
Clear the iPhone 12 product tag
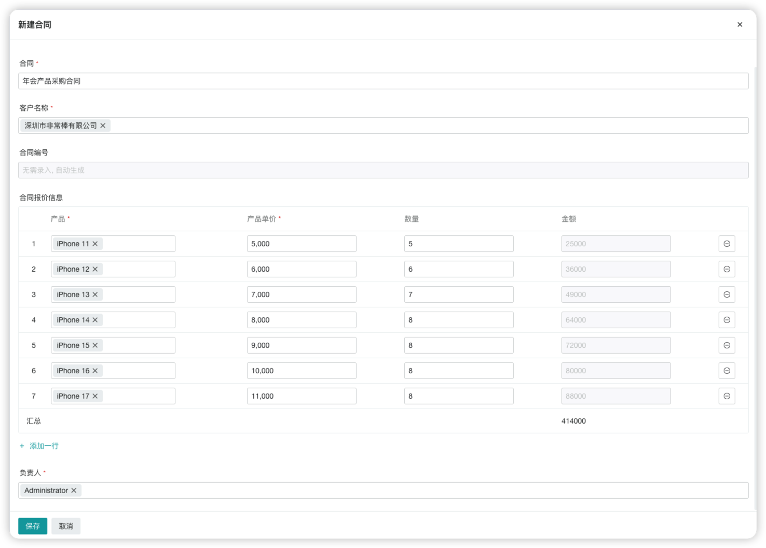click(x=95, y=269)
